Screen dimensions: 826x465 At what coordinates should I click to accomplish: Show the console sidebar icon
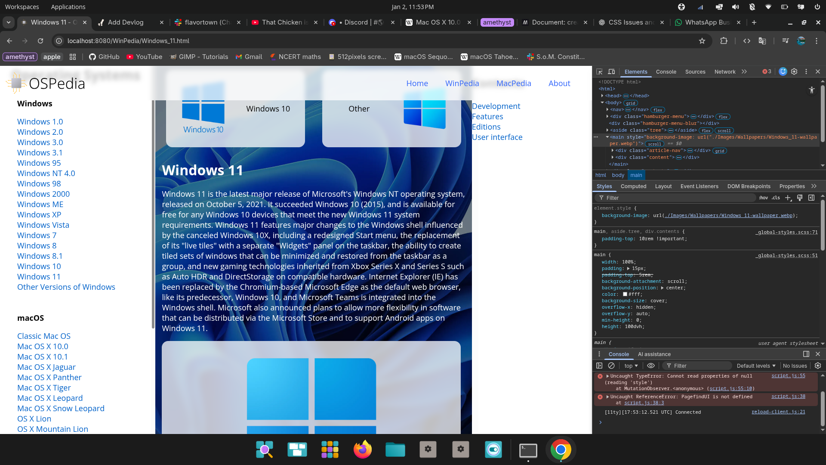pyautogui.click(x=599, y=366)
